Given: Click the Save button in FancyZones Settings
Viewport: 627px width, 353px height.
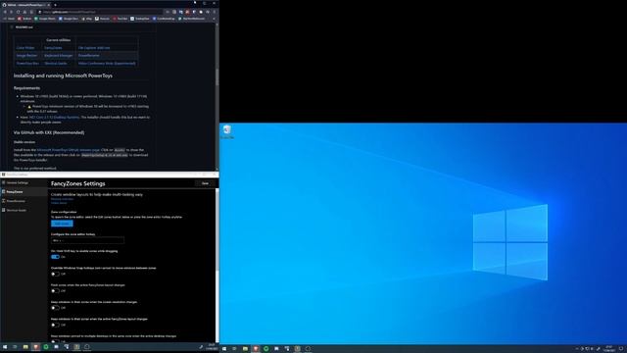Looking at the screenshot, I should pyautogui.click(x=205, y=183).
